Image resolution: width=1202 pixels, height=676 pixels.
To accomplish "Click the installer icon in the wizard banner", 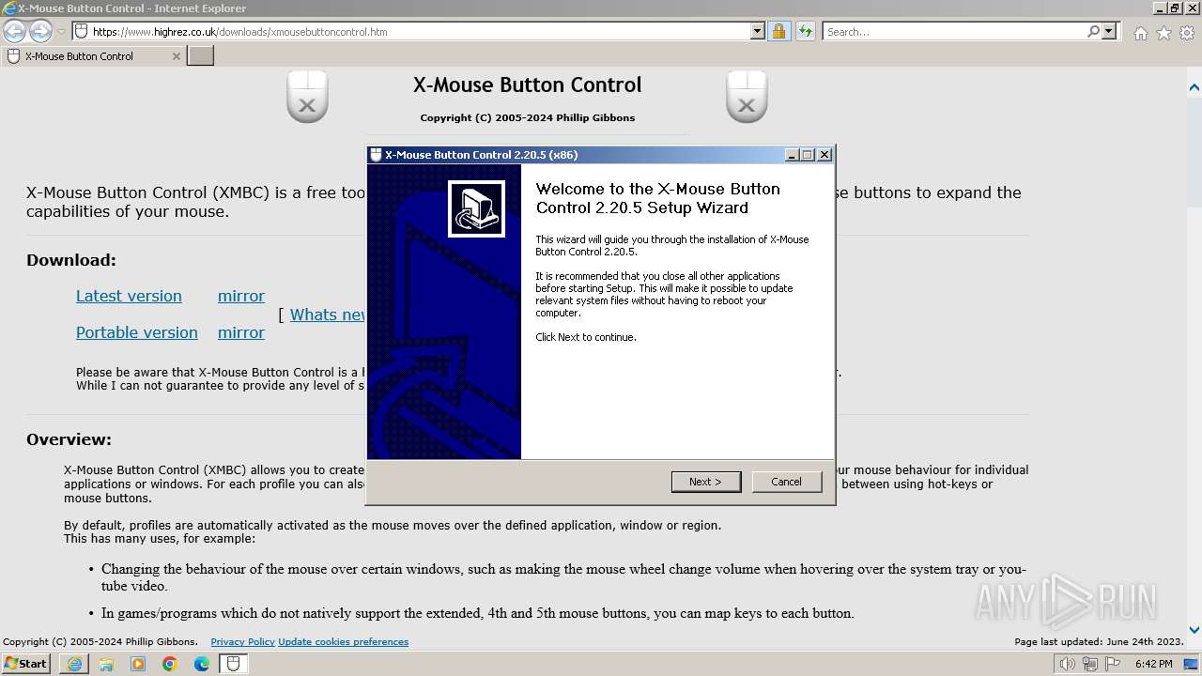I will 476,208.
